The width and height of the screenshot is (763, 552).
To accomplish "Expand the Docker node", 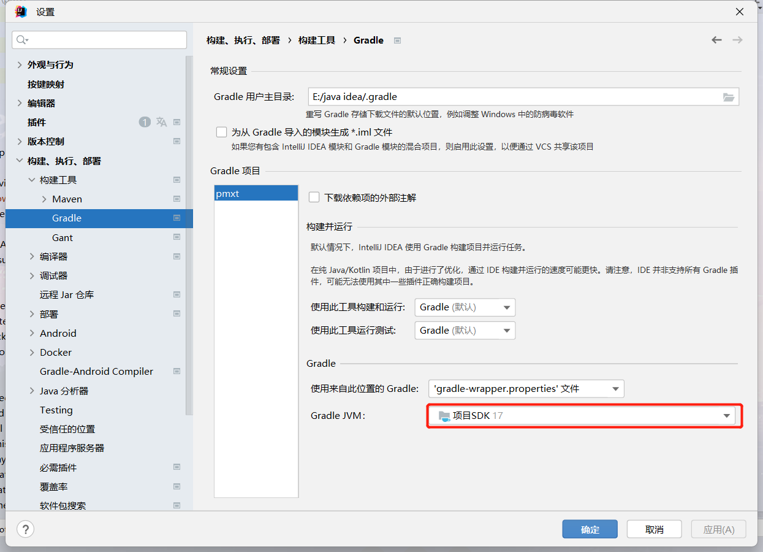I will pyautogui.click(x=32, y=352).
